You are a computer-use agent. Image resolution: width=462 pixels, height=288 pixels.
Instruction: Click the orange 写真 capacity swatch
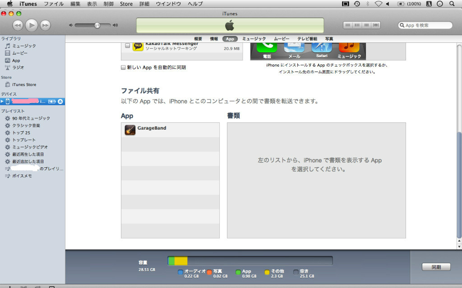pyautogui.click(x=209, y=272)
